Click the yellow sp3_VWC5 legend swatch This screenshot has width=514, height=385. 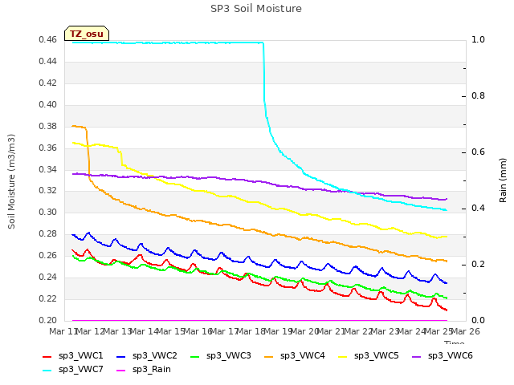[343, 356]
